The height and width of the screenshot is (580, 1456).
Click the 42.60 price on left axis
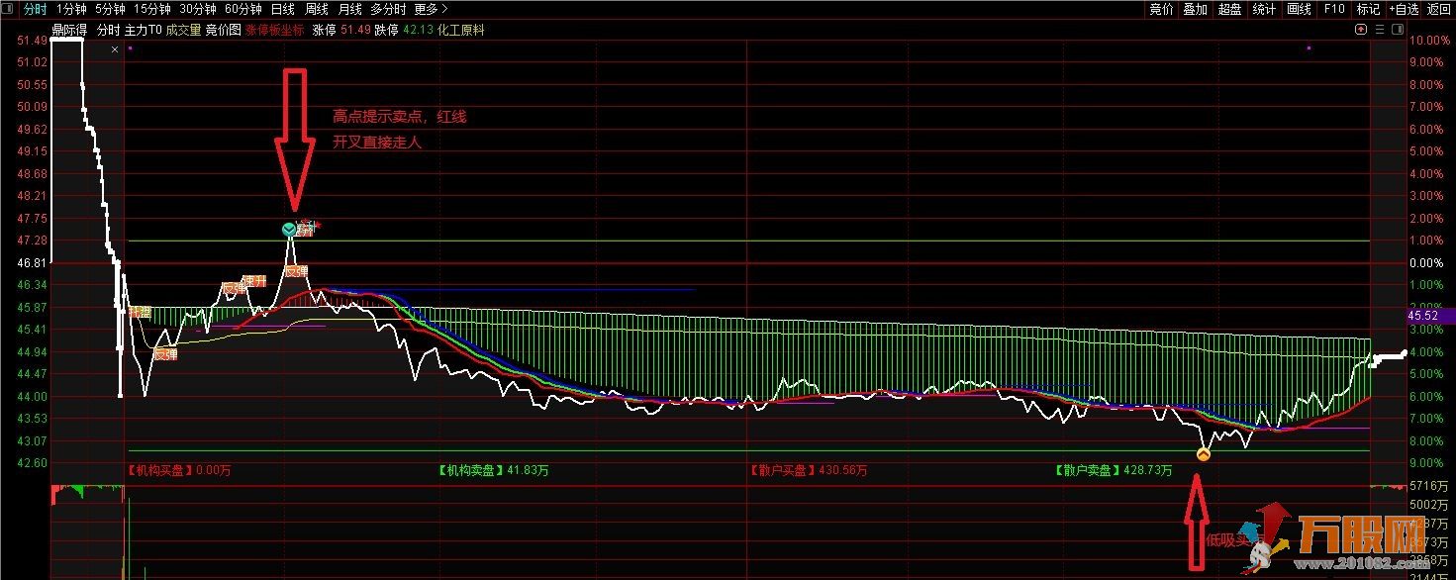pos(33,462)
